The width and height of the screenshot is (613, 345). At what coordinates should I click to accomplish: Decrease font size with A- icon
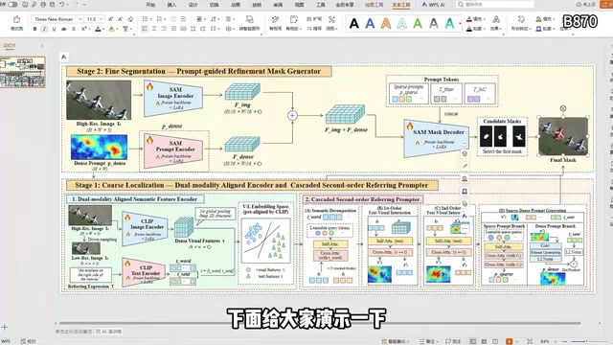click(x=121, y=19)
